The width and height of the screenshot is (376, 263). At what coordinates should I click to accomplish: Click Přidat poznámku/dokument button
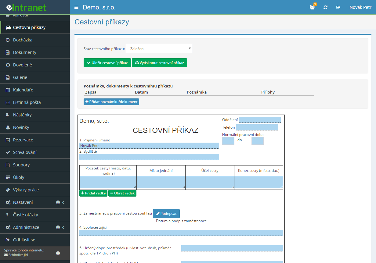coord(111,102)
